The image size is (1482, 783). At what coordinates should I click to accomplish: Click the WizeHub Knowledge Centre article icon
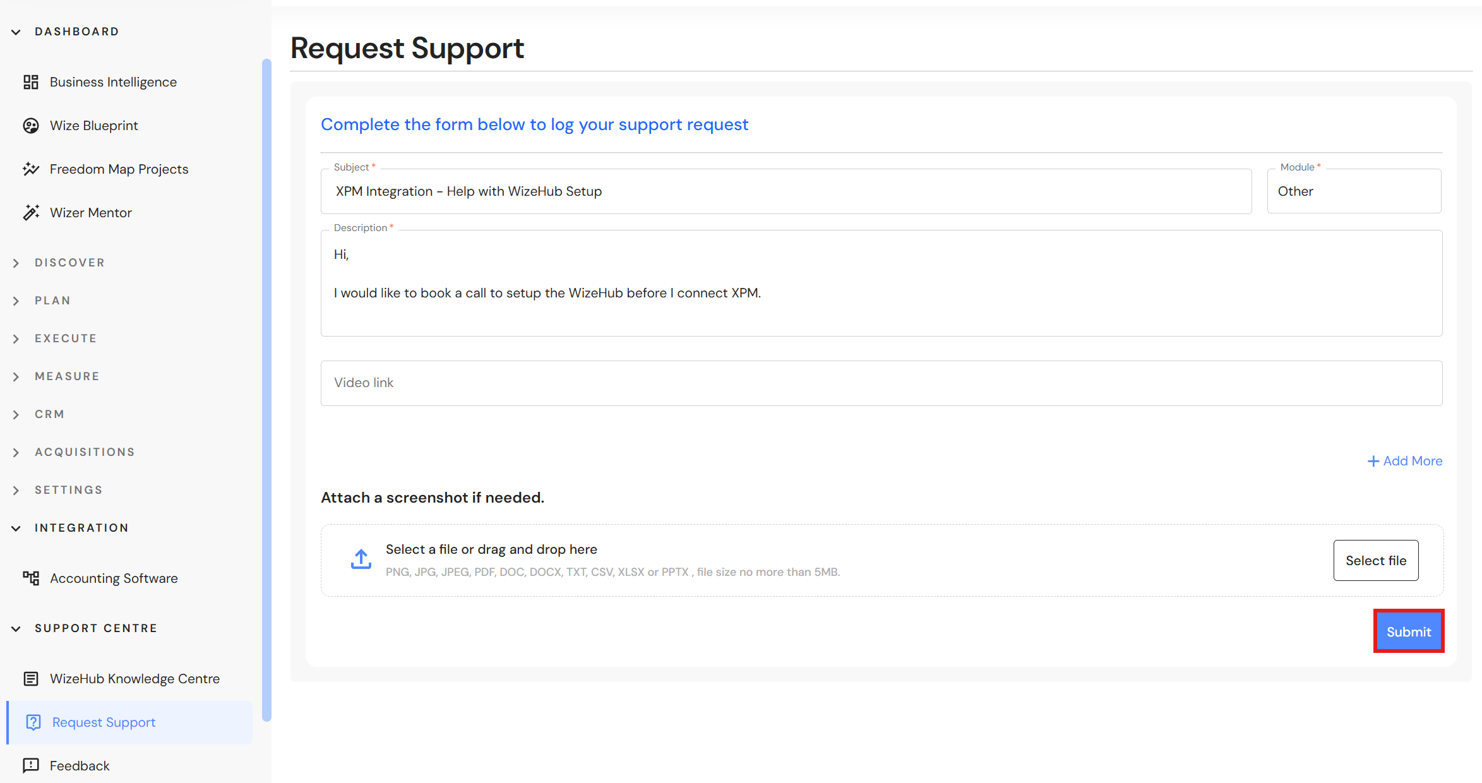pyautogui.click(x=31, y=679)
